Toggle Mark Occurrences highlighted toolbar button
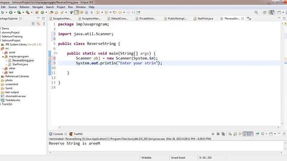Image resolution: width=287 pixels, height=161 pixels. click(x=77, y=13)
